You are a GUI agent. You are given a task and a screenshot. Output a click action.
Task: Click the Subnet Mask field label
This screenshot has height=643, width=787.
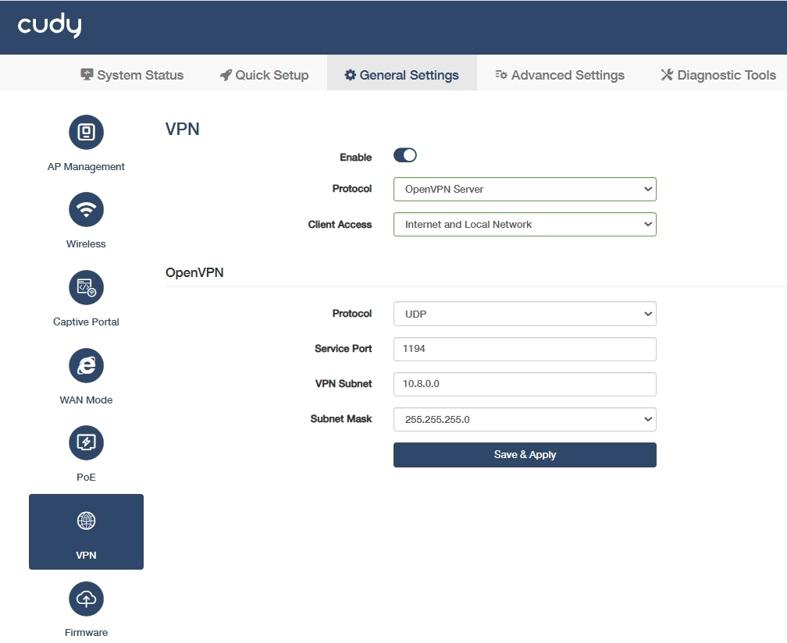pos(340,419)
